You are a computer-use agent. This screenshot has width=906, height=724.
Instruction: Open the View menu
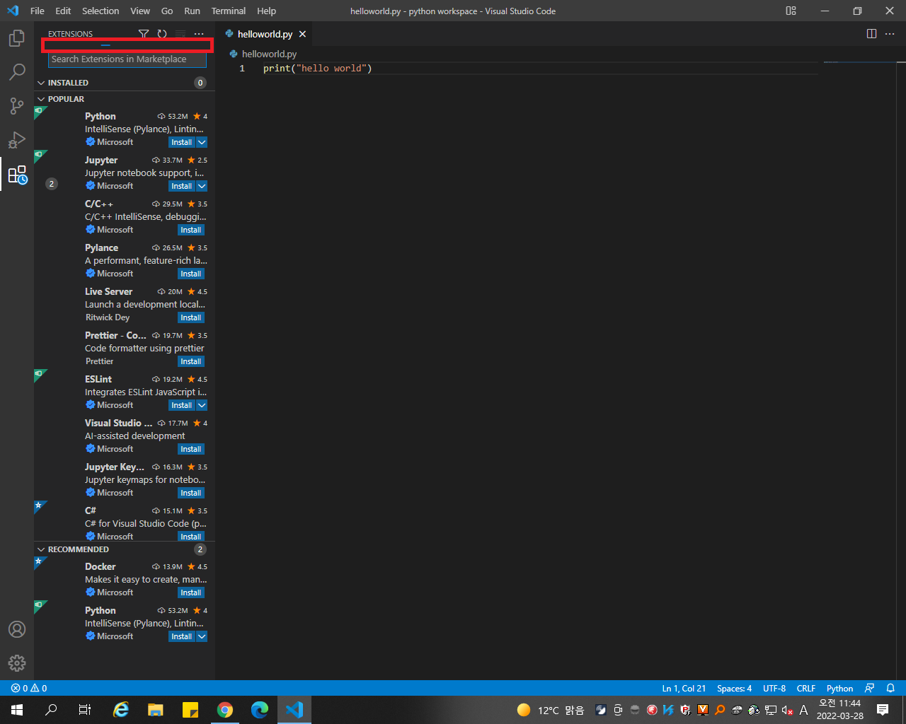tap(140, 11)
